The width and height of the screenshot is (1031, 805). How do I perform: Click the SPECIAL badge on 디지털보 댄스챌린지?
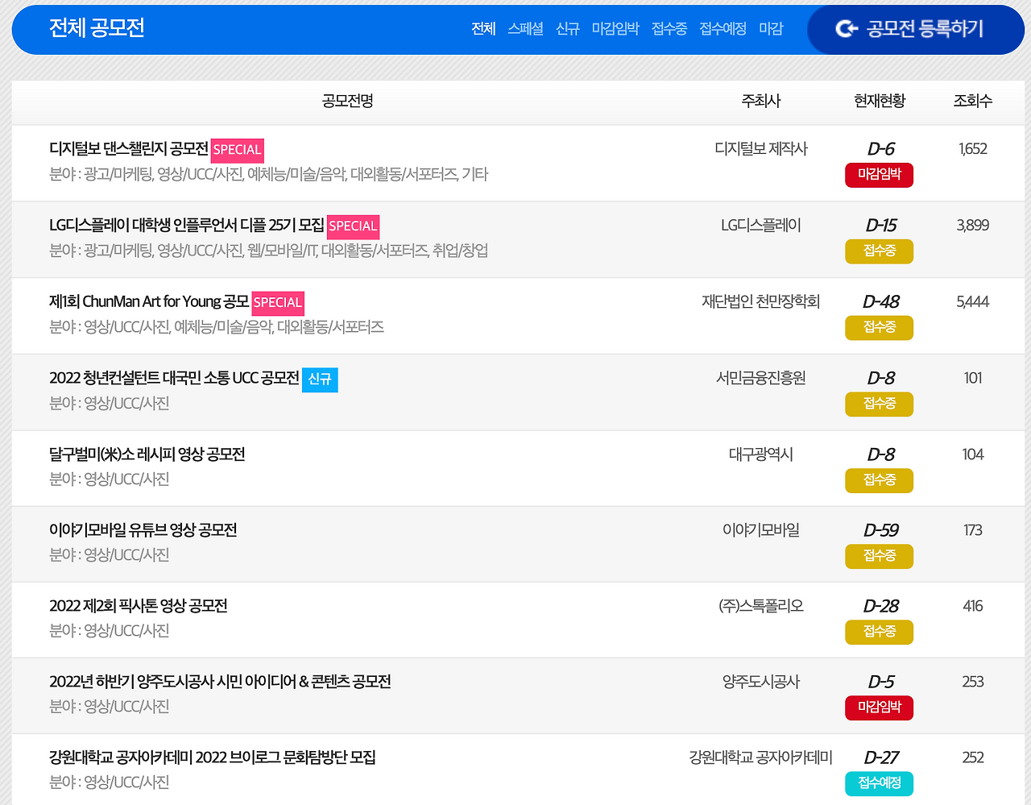(x=237, y=150)
